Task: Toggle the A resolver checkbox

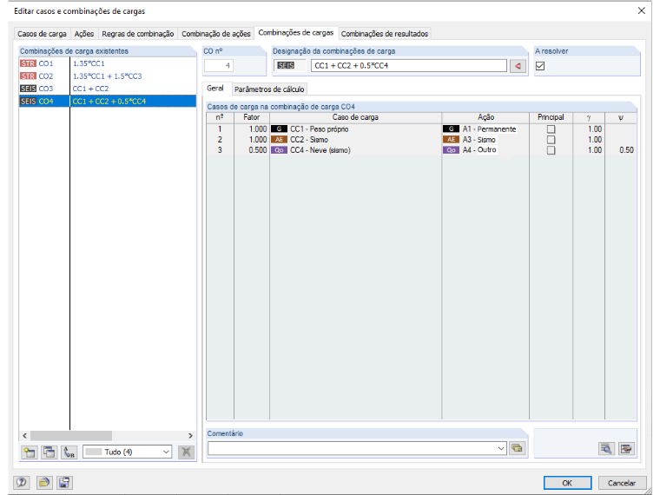Action: [540, 66]
